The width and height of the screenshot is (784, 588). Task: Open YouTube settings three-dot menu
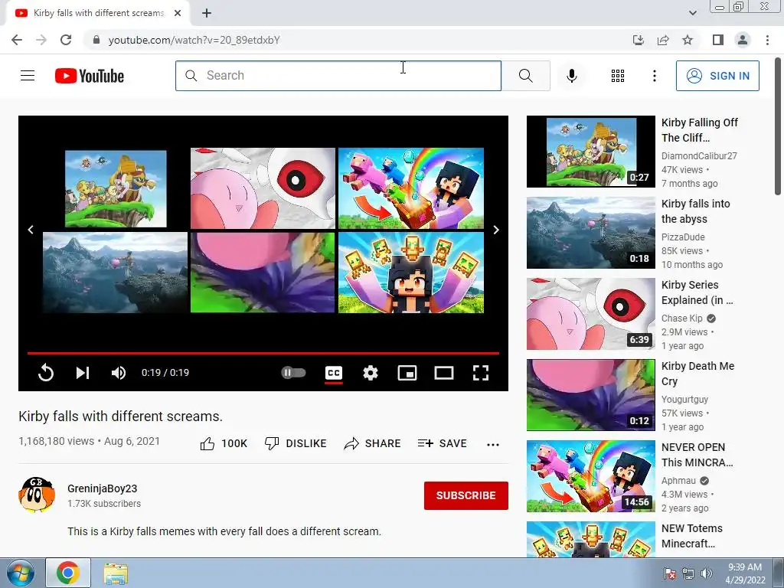[x=654, y=76]
